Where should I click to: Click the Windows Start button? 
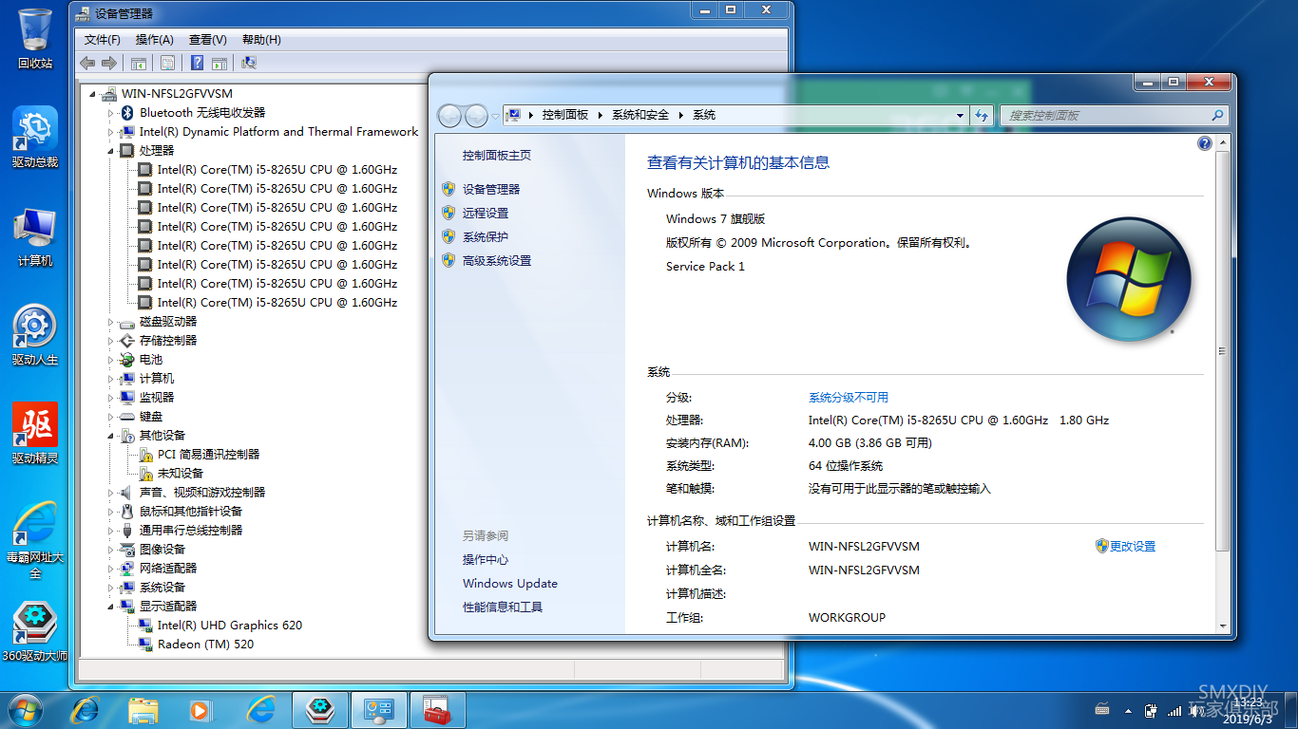tap(25, 709)
